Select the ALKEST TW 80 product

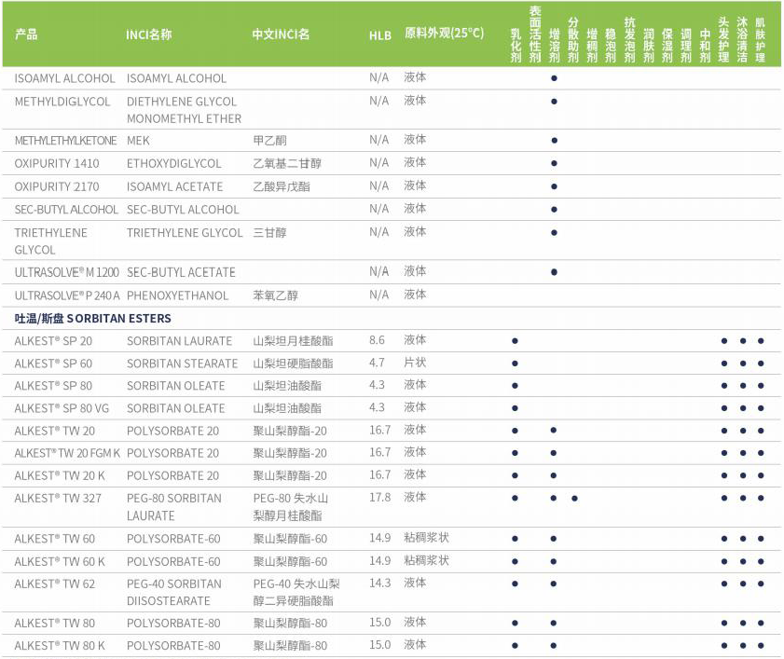pos(54,624)
